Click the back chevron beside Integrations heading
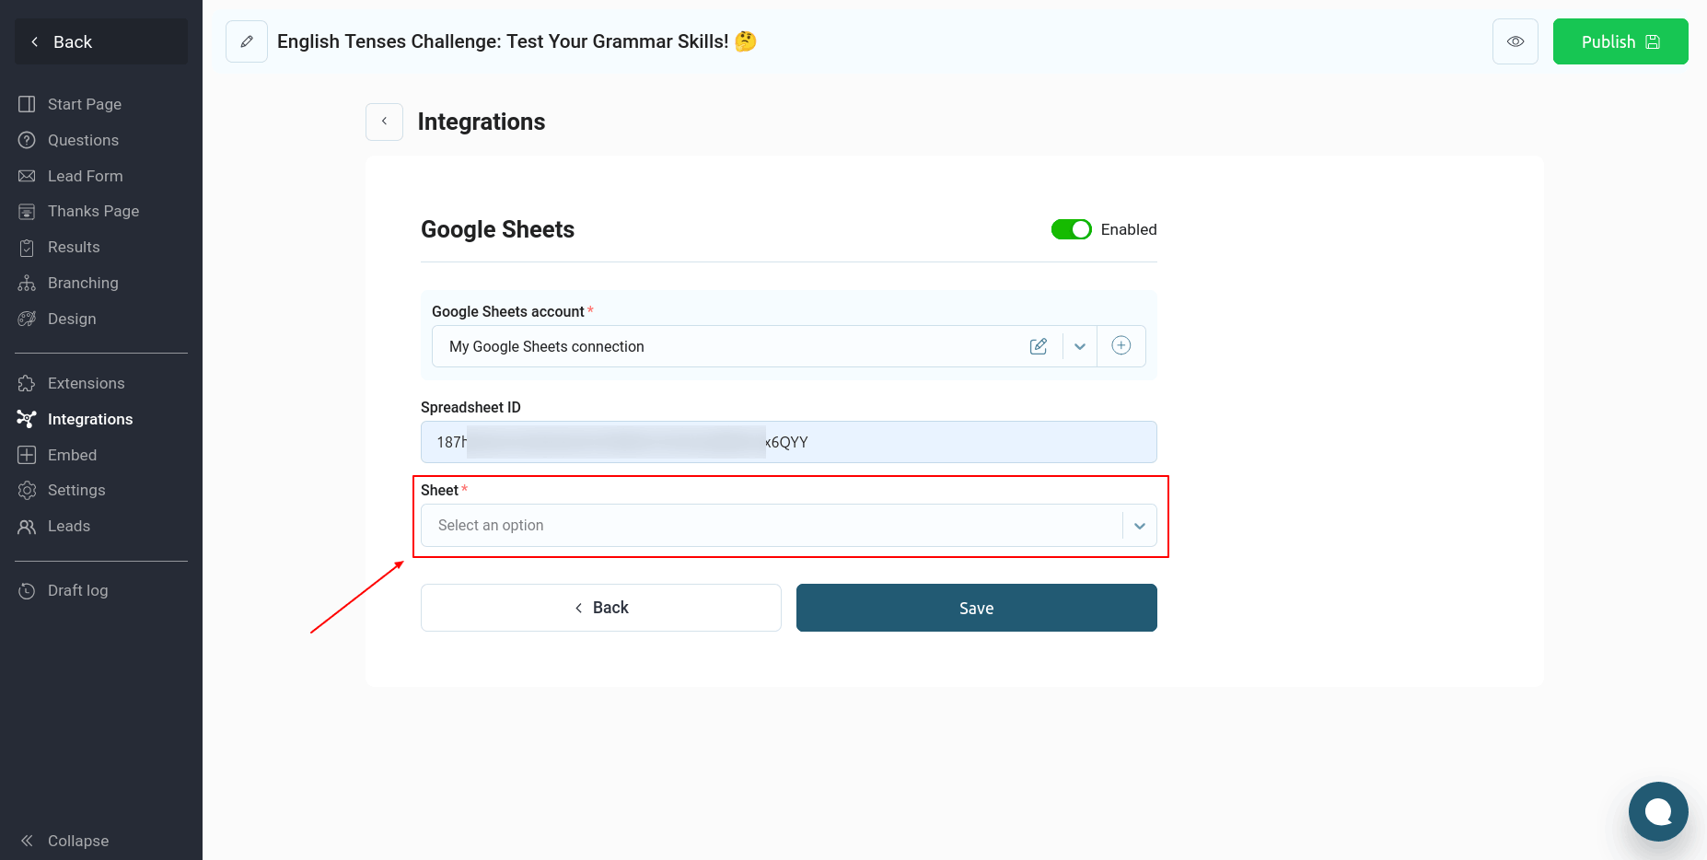 (384, 122)
